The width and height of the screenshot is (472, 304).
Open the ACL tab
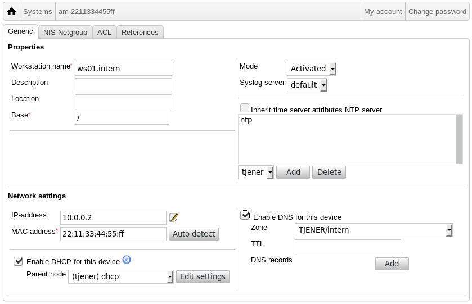tap(104, 32)
